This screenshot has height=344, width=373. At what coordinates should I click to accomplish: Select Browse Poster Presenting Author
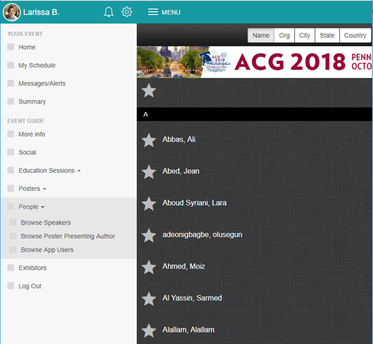[x=68, y=236]
